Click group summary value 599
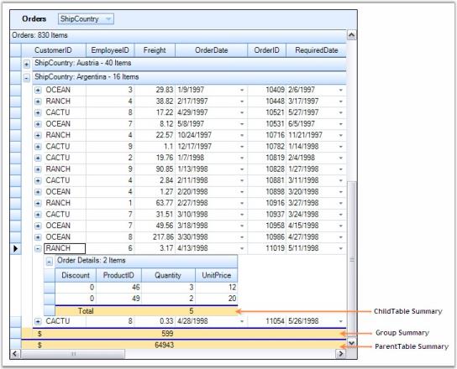The image size is (457, 369). click(x=167, y=334)
